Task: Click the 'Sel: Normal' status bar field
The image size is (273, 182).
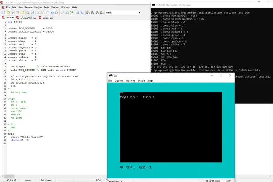Action: click(46, 180)
